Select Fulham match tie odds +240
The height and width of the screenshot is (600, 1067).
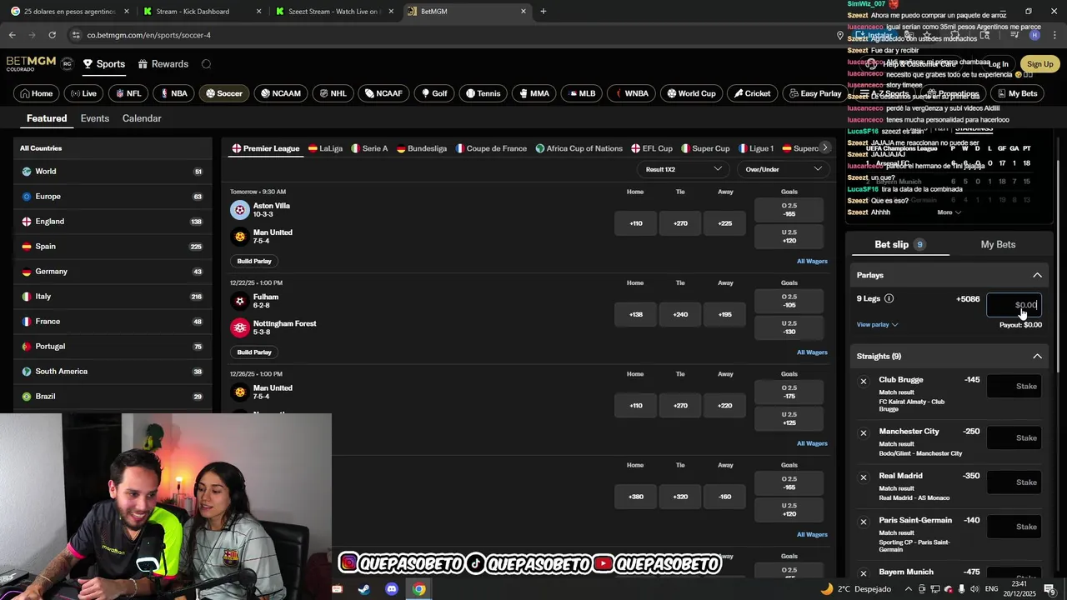(680, 314)
